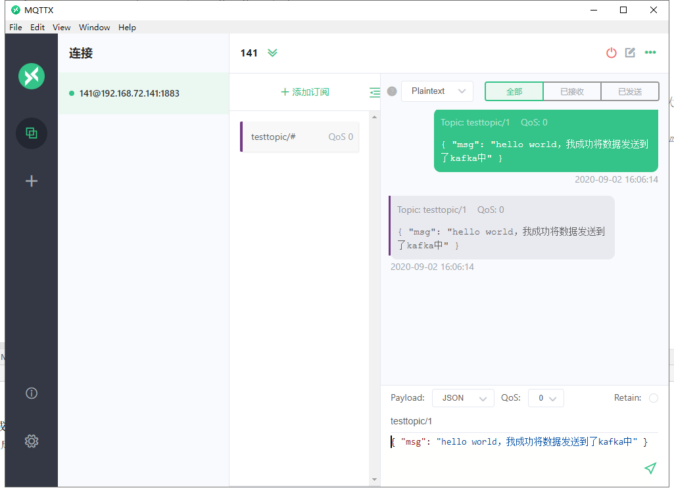Viewport: 674px width, 492px height.
Task: Open the View menu
Action: click(x=61, y=27)
